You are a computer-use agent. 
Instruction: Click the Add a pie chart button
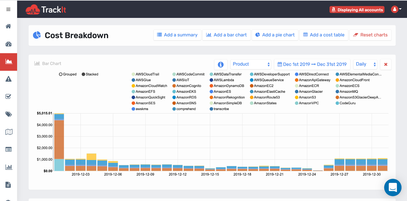pyautogui.click(x=275, y=35)
